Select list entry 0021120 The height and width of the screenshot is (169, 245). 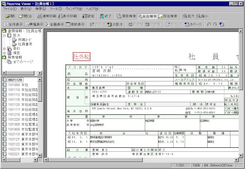15,80
